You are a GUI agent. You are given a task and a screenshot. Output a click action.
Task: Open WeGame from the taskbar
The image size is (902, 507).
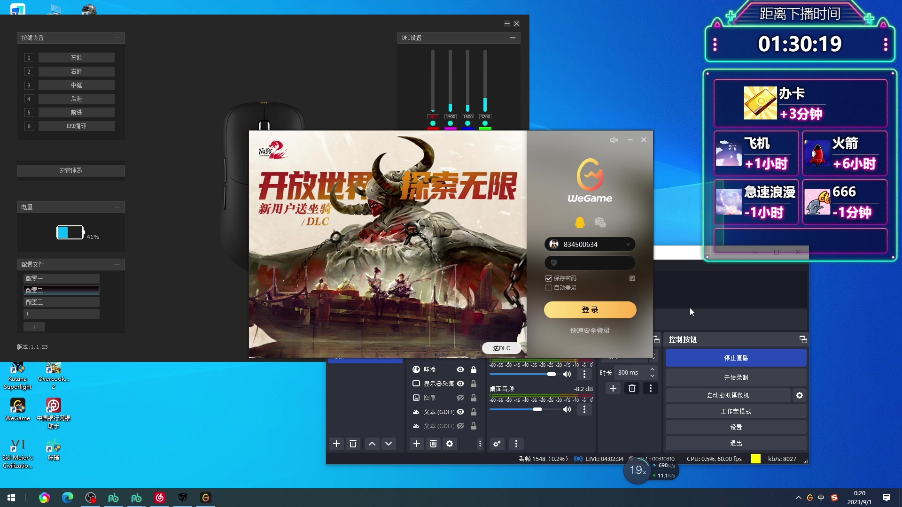pos(206,498)
